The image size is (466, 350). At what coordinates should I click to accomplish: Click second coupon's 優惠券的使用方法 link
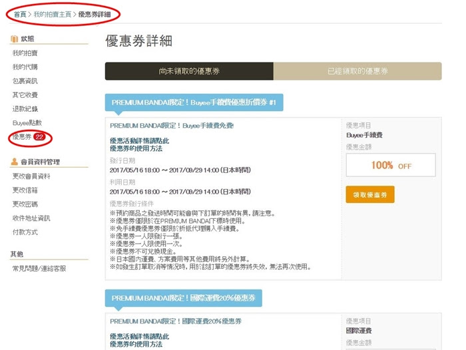[x=136, y=345]
